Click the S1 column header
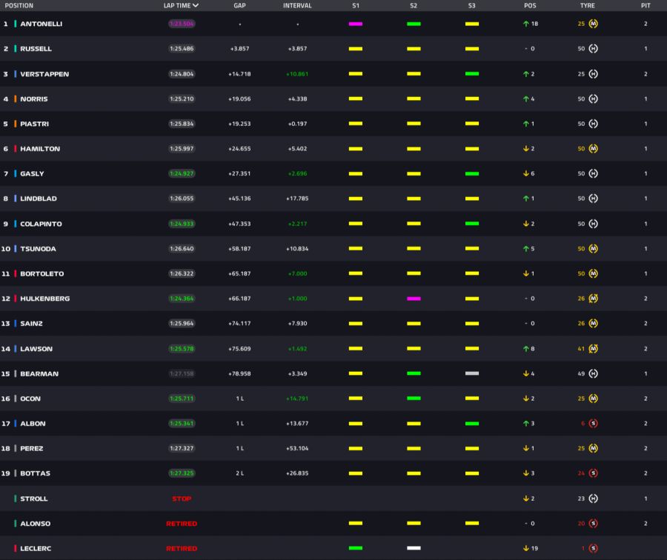Viewport: 667px width, 560px height. (x=356, y=5)
